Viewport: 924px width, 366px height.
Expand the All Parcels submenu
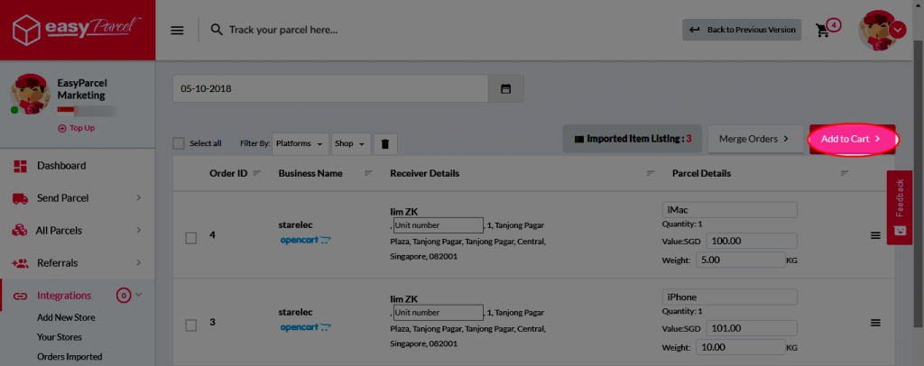coord(138,230)
